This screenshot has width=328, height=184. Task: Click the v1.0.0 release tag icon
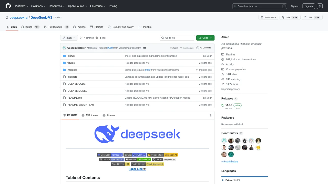click(x=223, y=105)
